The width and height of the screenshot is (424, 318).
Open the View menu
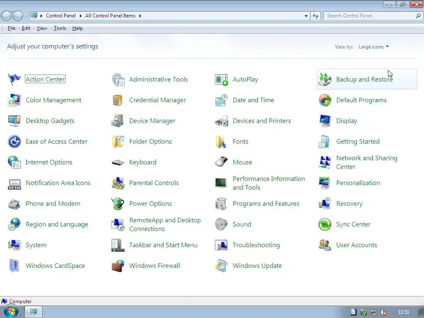(42, 28)
